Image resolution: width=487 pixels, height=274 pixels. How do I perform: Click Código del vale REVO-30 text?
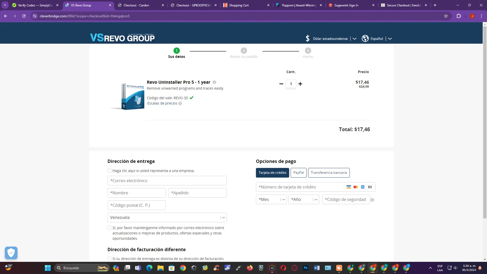coord(167,98)
